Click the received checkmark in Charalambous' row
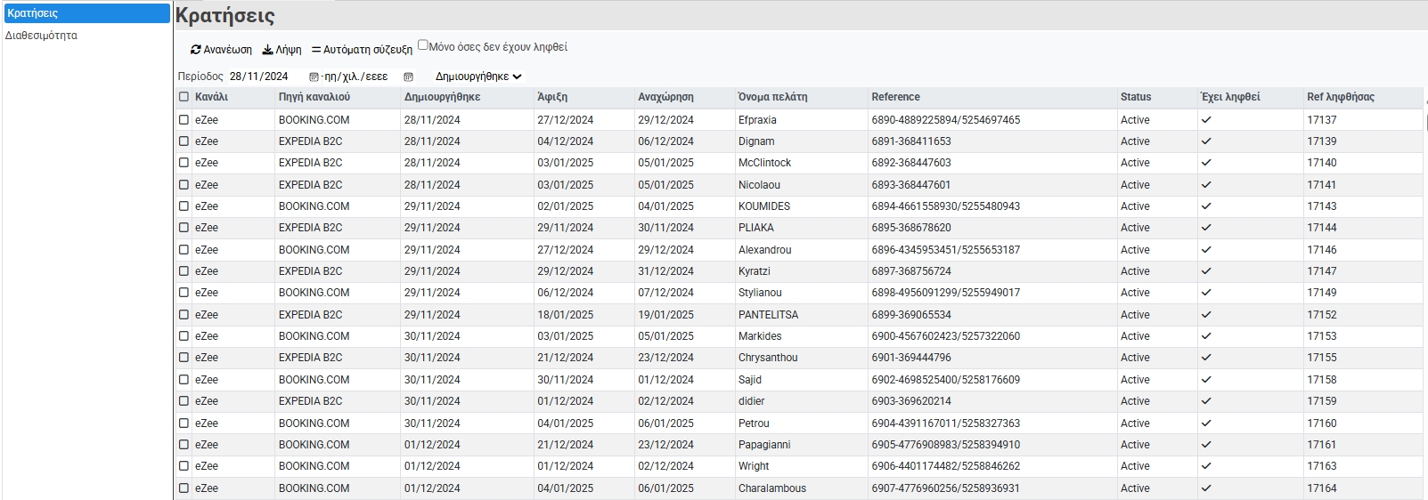1428x500 pixels. click(x=1206, y=488)
